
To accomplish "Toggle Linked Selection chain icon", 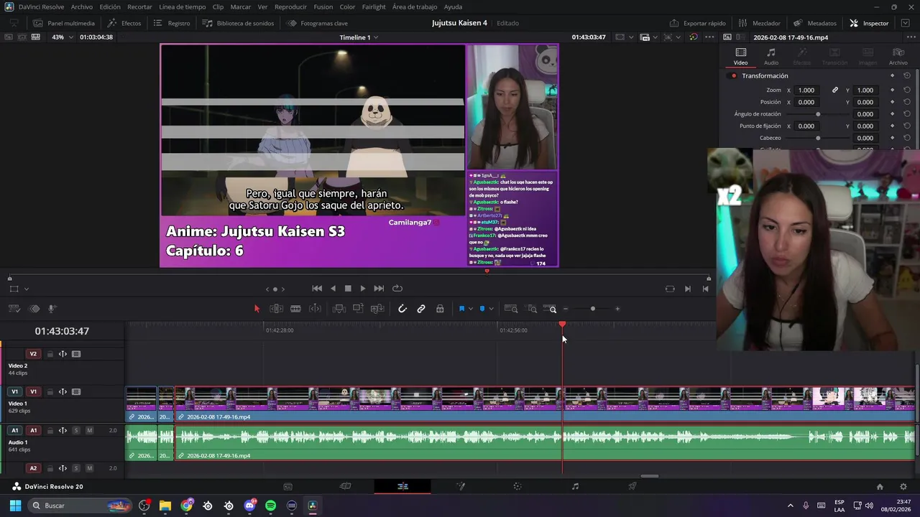I will [421, 309].
